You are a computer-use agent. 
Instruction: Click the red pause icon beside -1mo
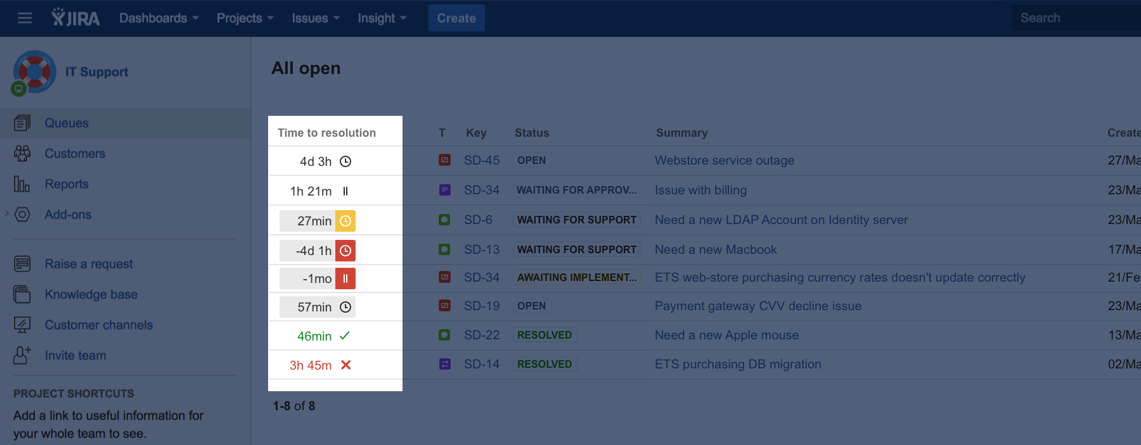click(345, 279)
